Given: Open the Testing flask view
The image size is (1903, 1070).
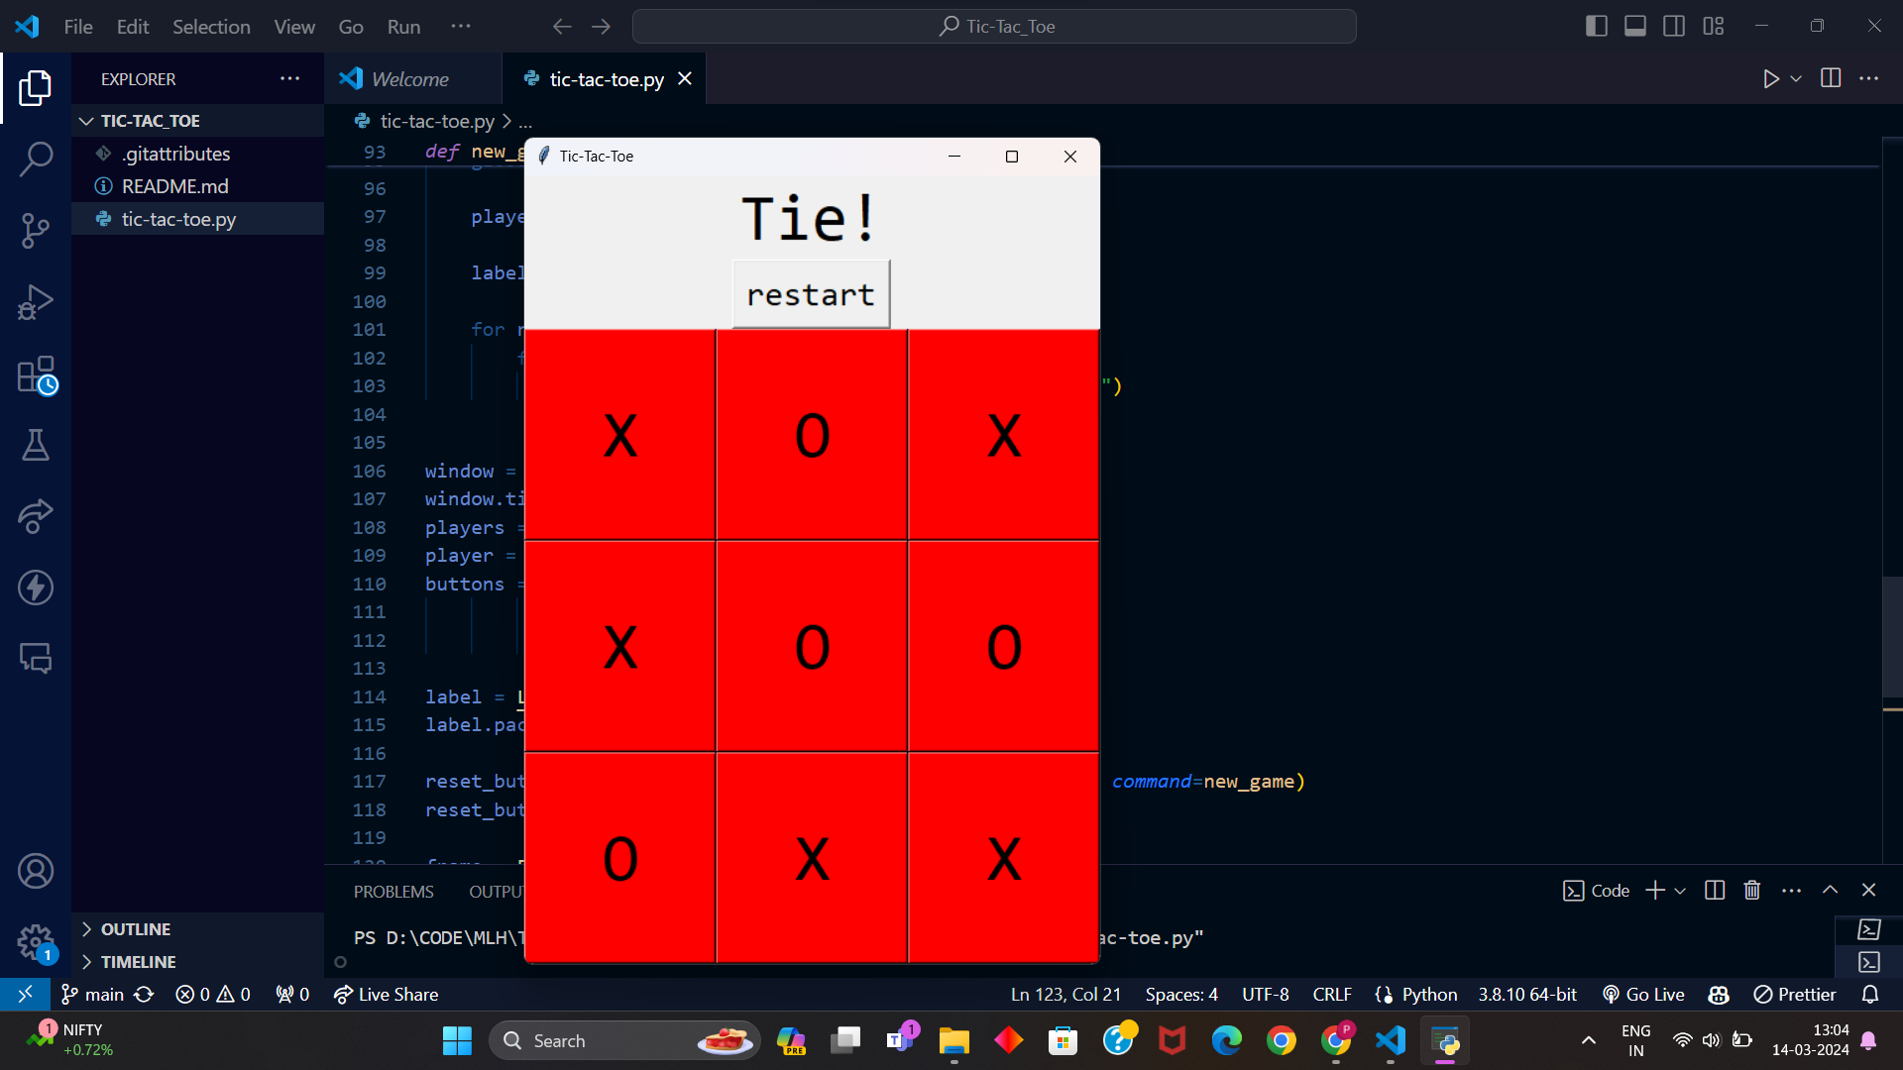Looking at the screenshot, I should pyautogui.click(x=36, y=446).
